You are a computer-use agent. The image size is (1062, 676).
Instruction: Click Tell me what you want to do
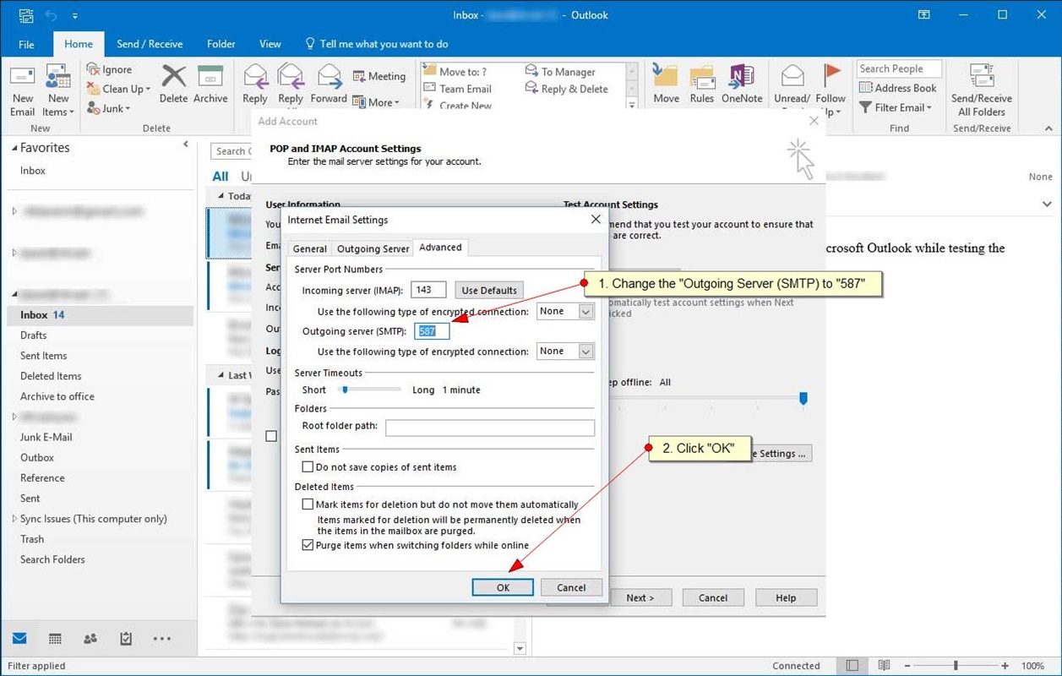tap(376, 44)
